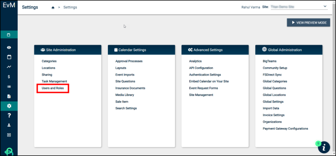Screen dimensions: 336x156
Task: Click Settings text in breadcrumb
Action: pos(70,7)
